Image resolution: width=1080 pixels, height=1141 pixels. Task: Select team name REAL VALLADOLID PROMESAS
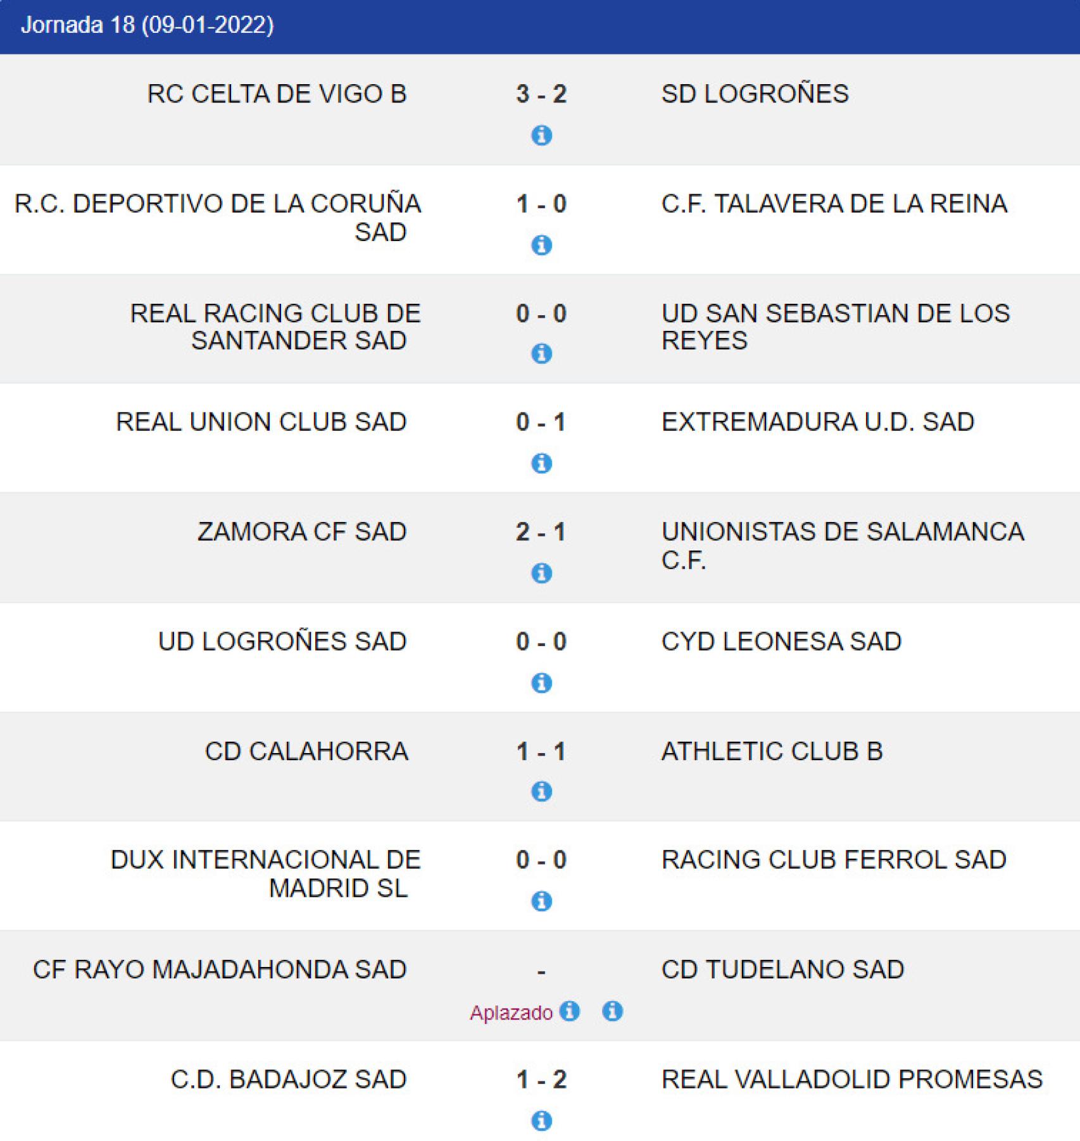851,1080
